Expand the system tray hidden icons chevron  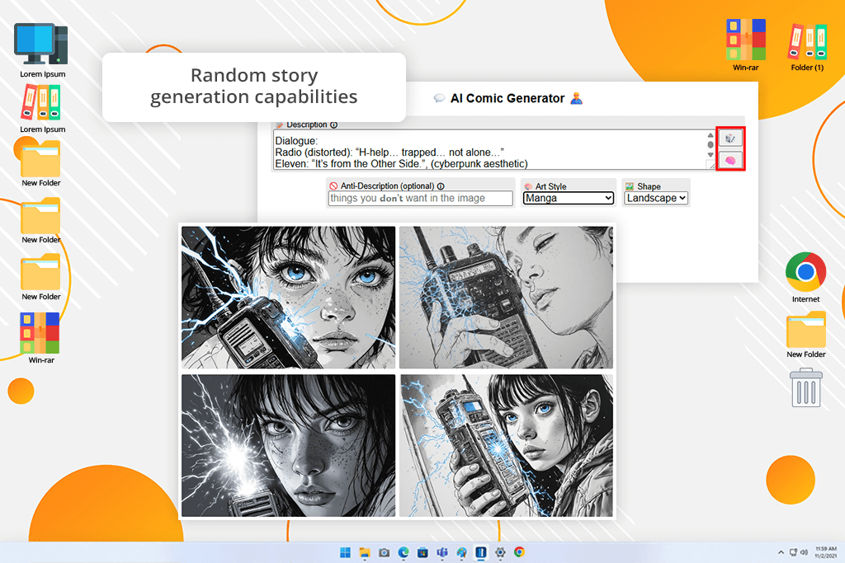(x=781, y=552)
